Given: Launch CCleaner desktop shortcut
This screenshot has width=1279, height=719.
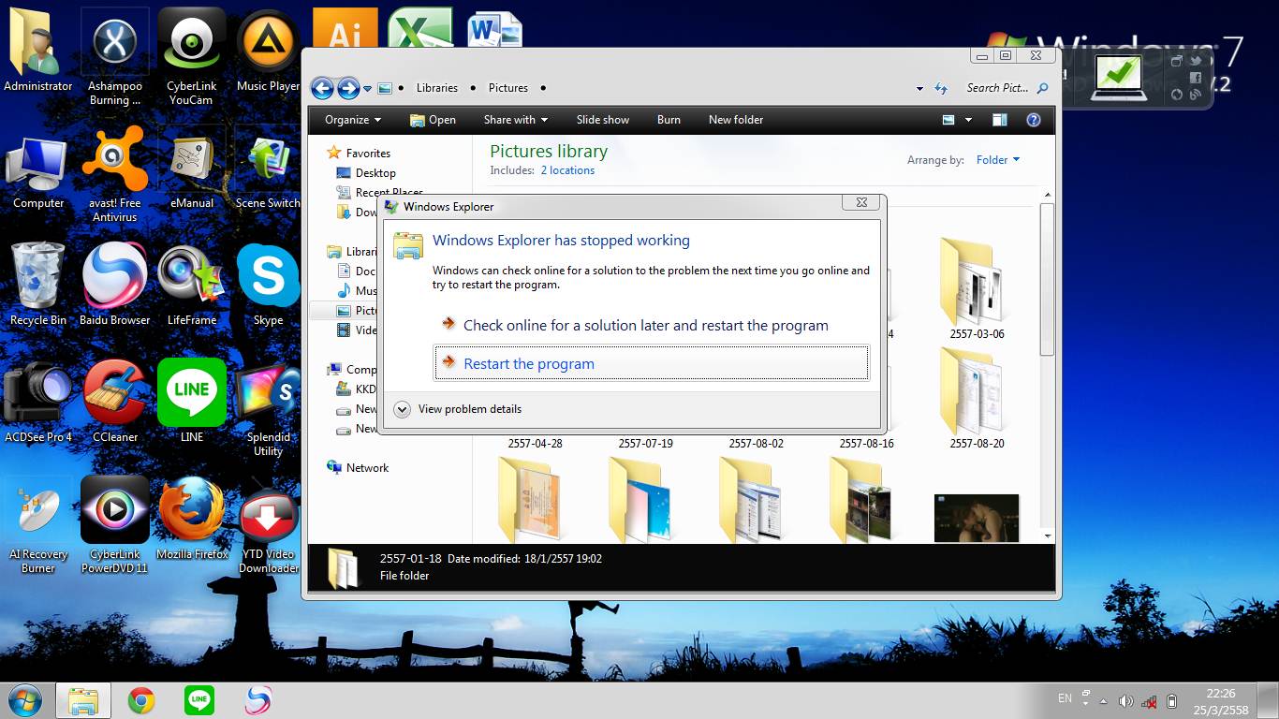Looking at the screenshot, I should [x=115, y=403].
